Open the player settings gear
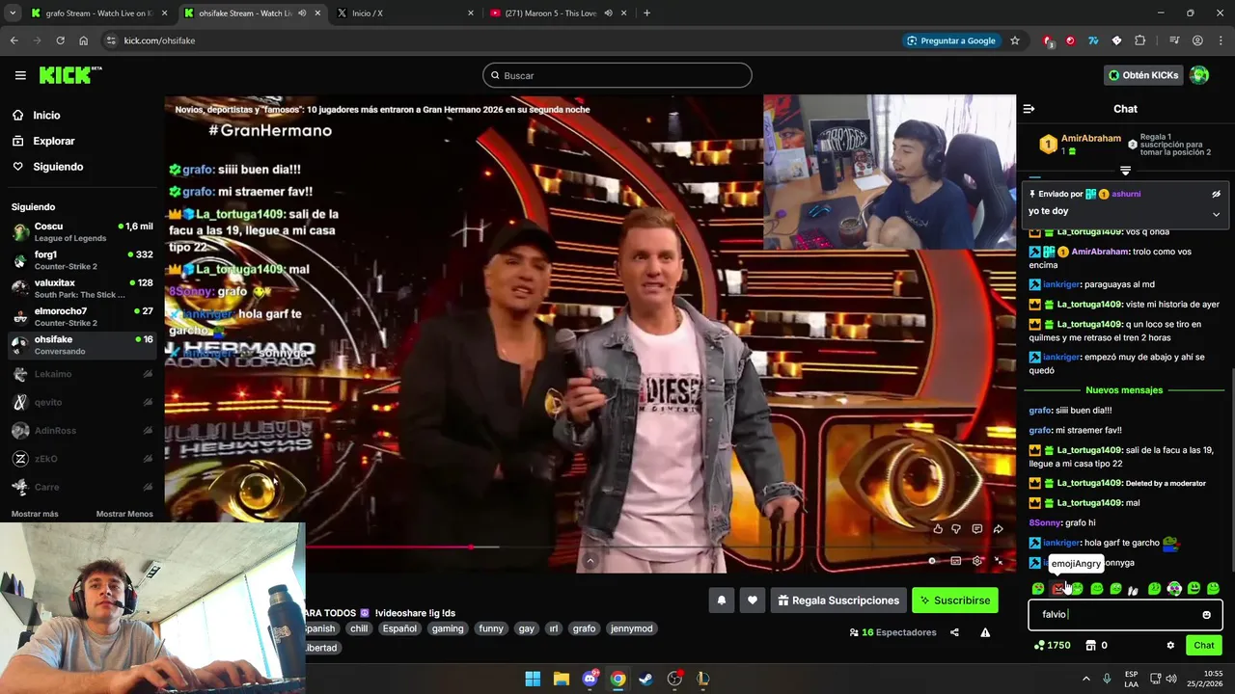 click(x=977, y=561)
